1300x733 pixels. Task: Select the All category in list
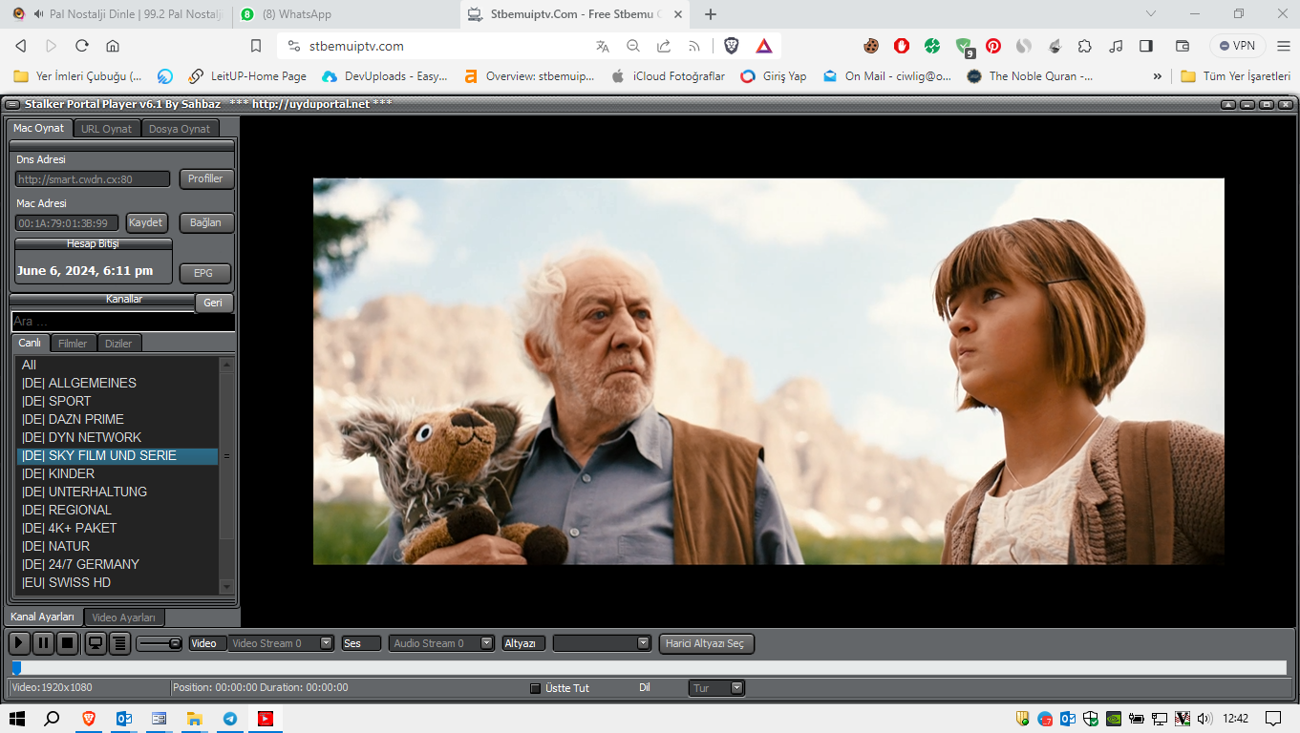(117, 365)
